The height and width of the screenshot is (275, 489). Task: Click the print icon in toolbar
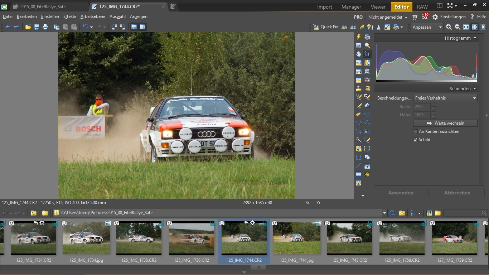click(45, 27)
